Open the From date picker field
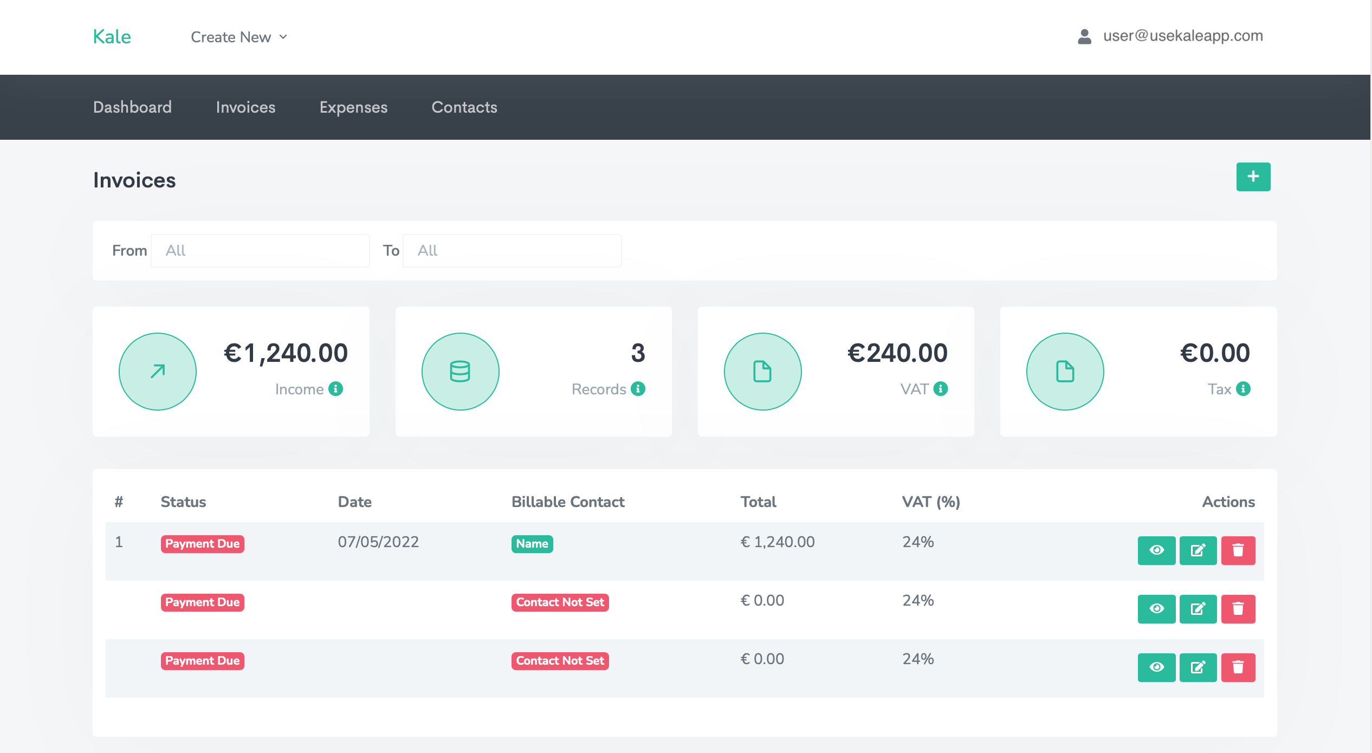 click(x=260, y=250)
